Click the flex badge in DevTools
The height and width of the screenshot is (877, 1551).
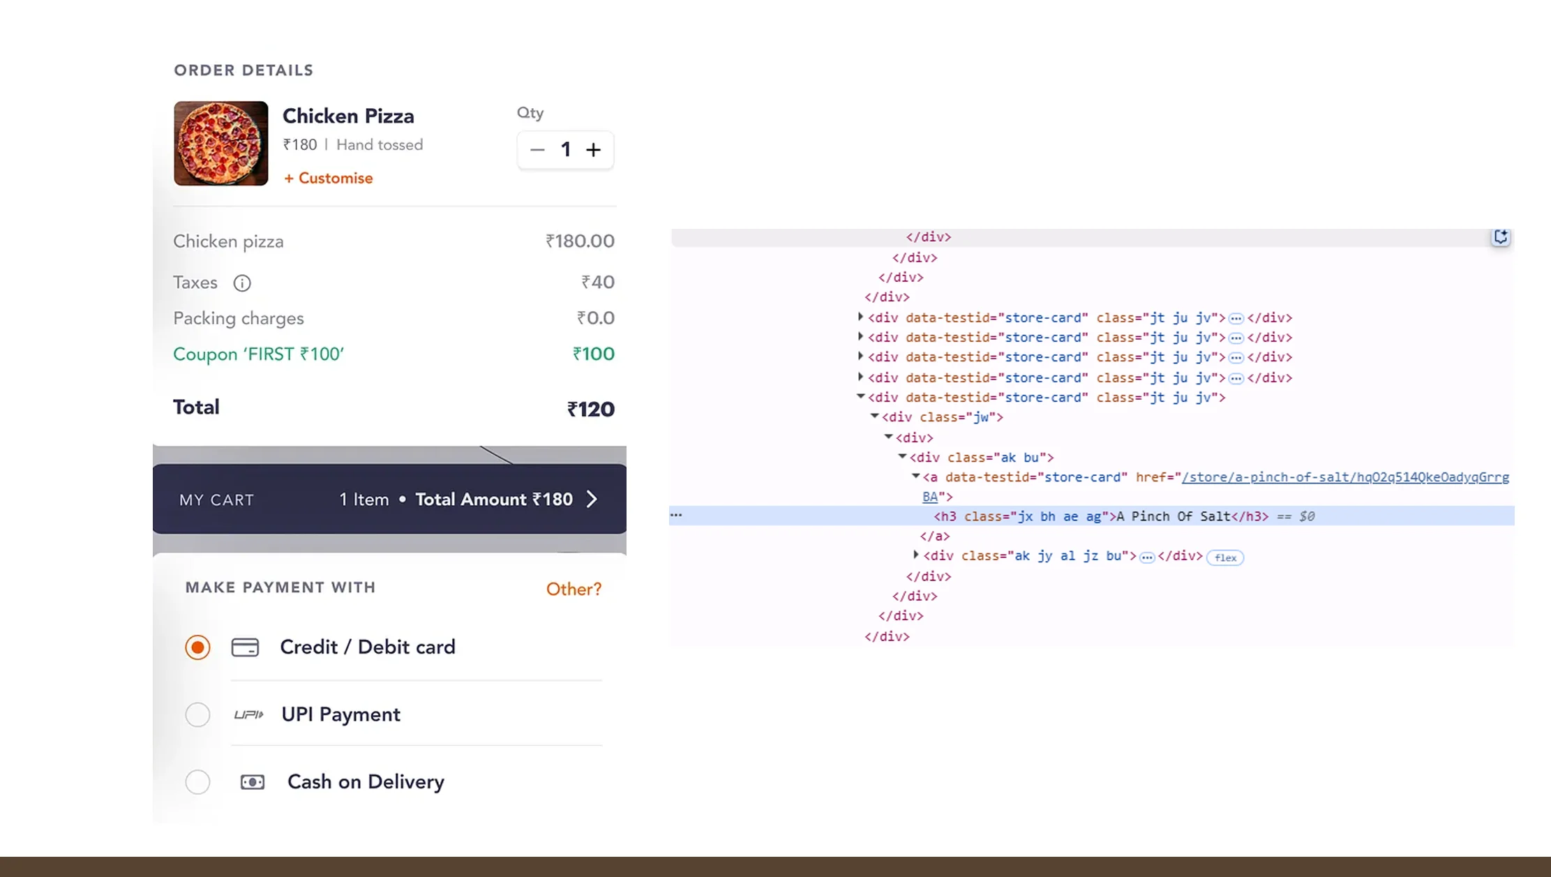(x=1225, y=557)
